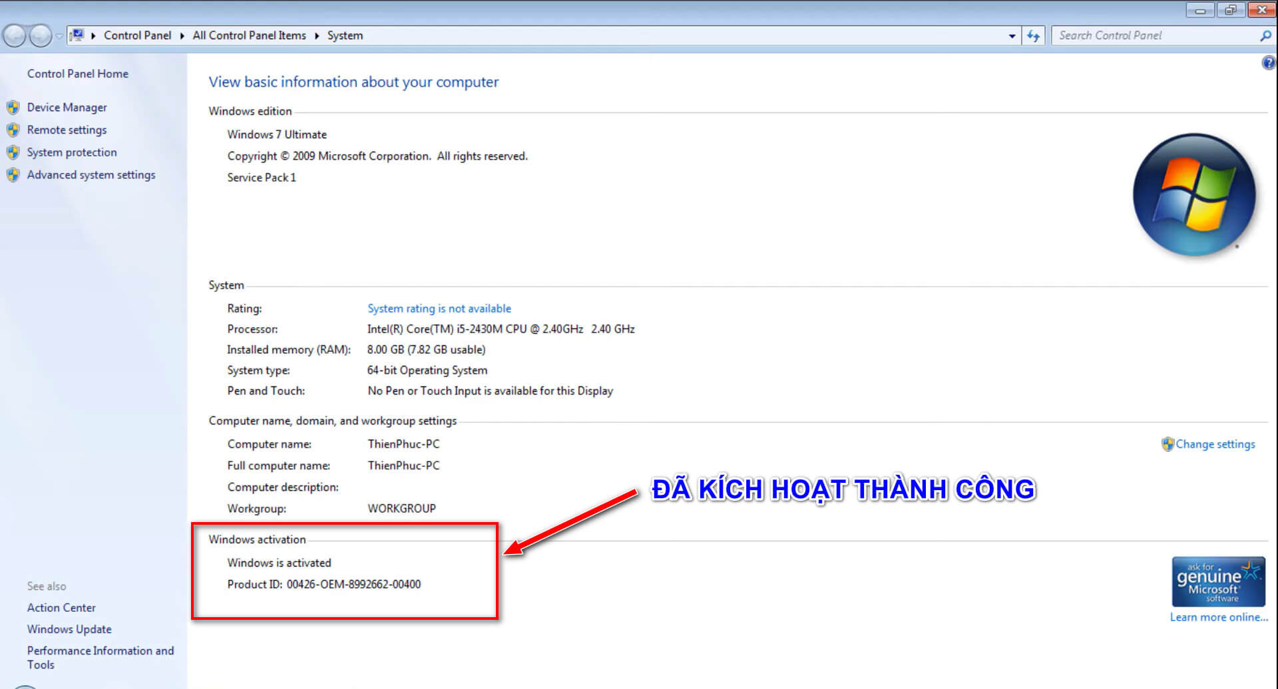Open Remote settings

pyautogui.click(x=67, y=130)
